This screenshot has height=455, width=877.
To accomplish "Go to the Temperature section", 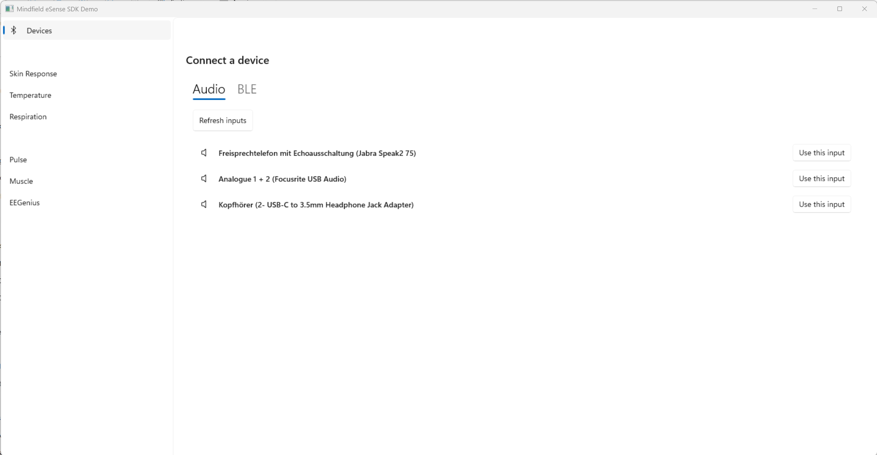I will [x=30, y=95].
